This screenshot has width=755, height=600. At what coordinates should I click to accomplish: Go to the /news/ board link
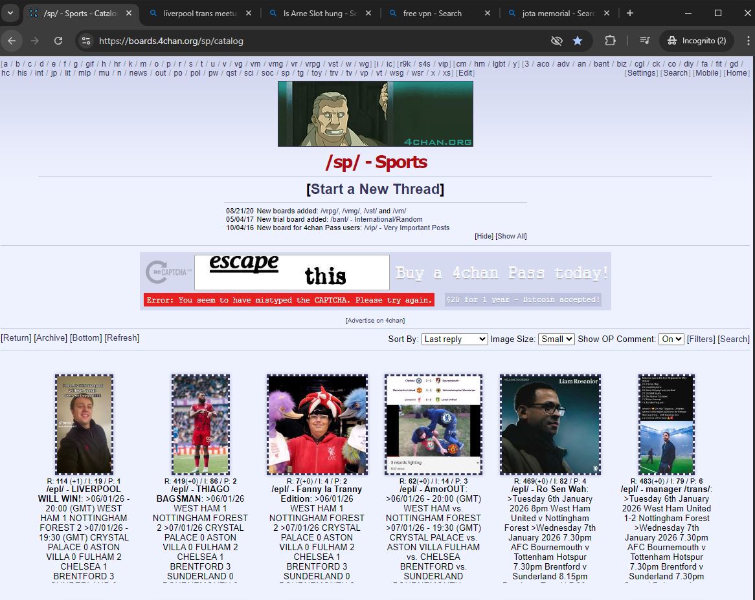pos(138,73)
